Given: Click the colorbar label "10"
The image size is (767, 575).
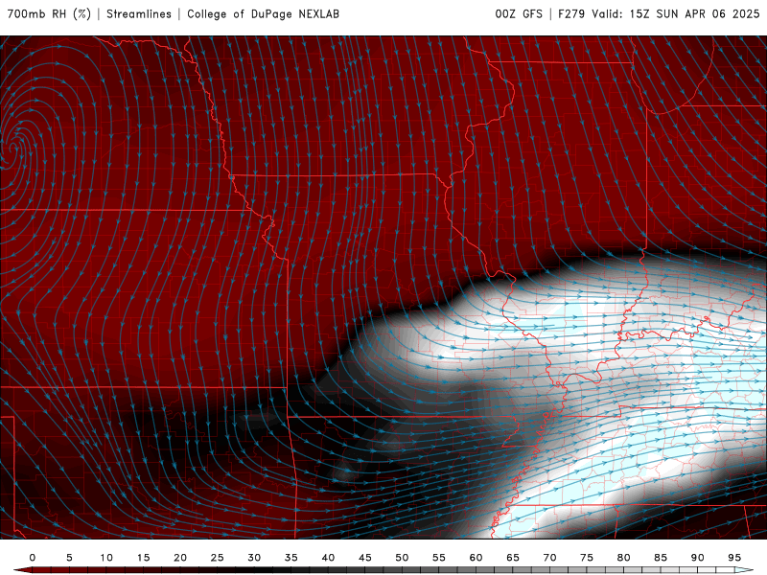Looking at the screenshot, I should pos(106,558).
